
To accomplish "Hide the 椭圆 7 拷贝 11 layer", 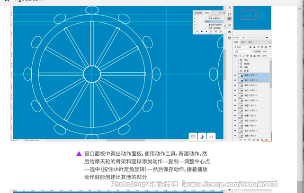I will tap(235, 85).
